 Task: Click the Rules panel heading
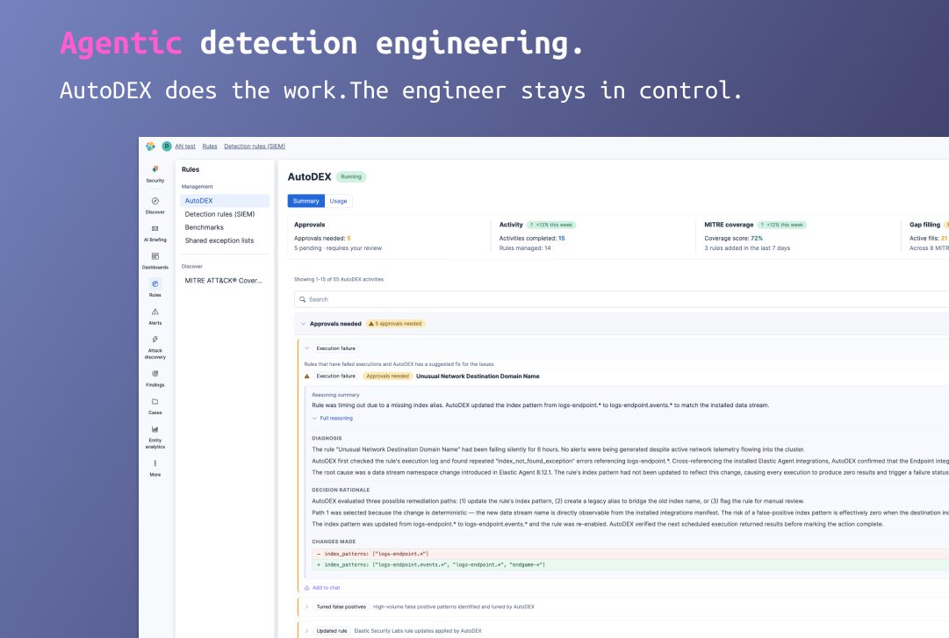pos(190,169)
